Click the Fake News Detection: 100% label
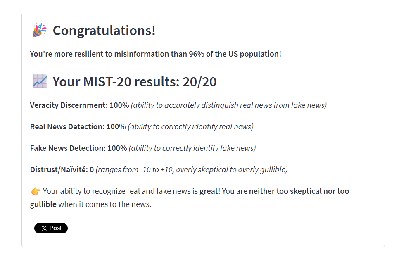406x271 pixels. [x=78, y=148]
